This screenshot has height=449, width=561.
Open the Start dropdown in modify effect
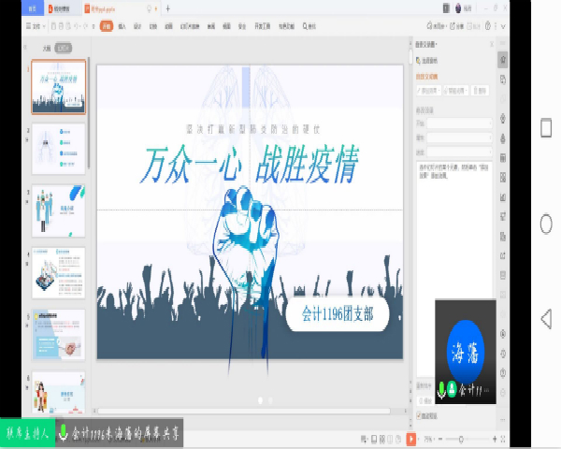459,123
